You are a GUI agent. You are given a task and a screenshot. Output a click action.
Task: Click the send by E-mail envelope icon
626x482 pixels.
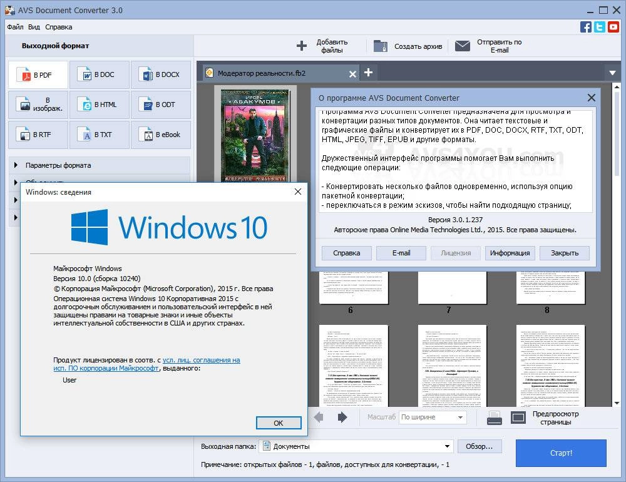[463, 46]
